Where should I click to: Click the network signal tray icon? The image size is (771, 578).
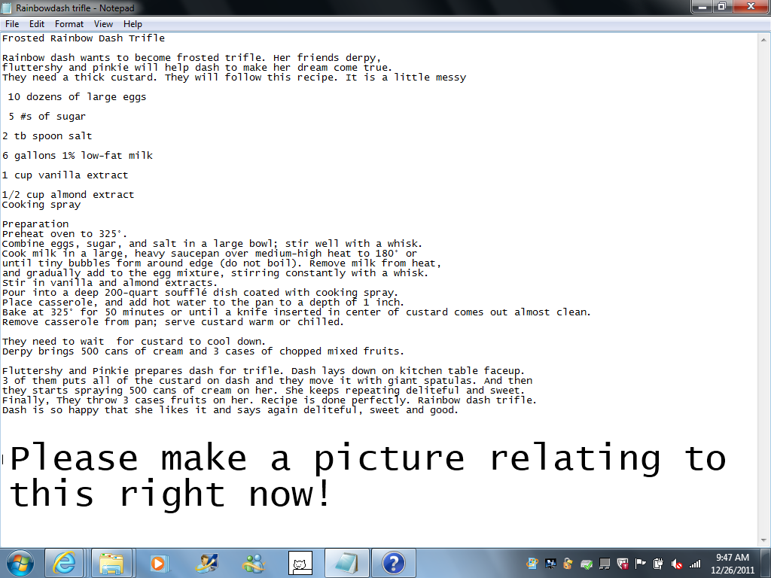pos(695,564)
